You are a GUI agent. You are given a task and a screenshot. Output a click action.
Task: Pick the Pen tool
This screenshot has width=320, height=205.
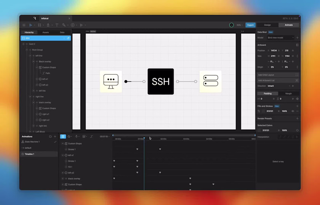click(x=48, y=25)
